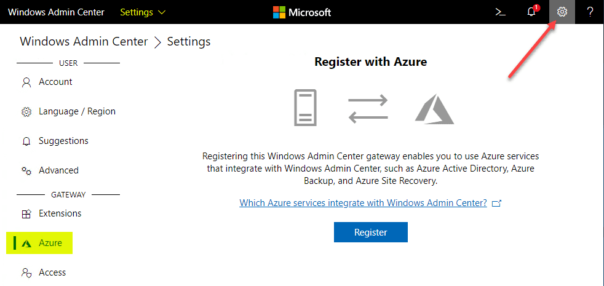Image resolution: width=604 pixels, height=286 pixels.
Task: Open the PowerShell console icon
Action: [x=501, y=12]
